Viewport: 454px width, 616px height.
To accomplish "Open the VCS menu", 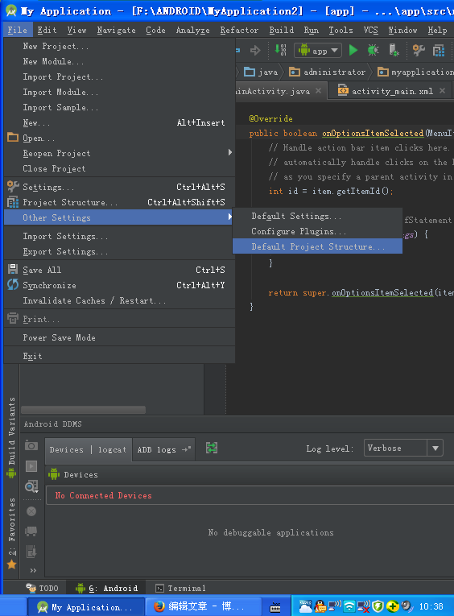I will 370,30.
